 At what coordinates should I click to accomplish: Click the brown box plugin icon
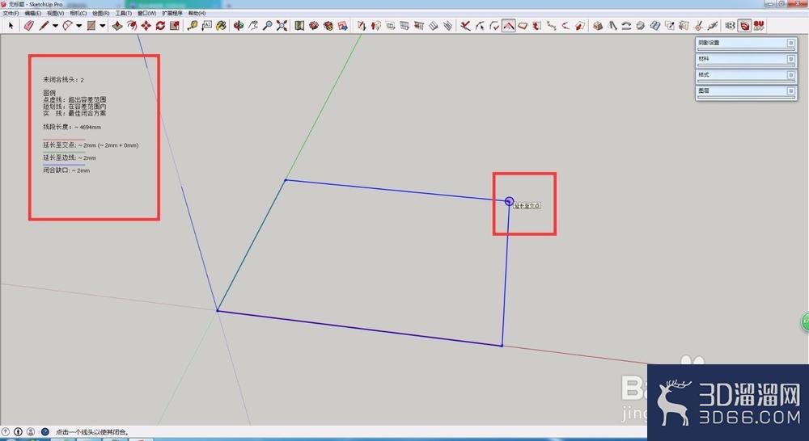[598, 26]
